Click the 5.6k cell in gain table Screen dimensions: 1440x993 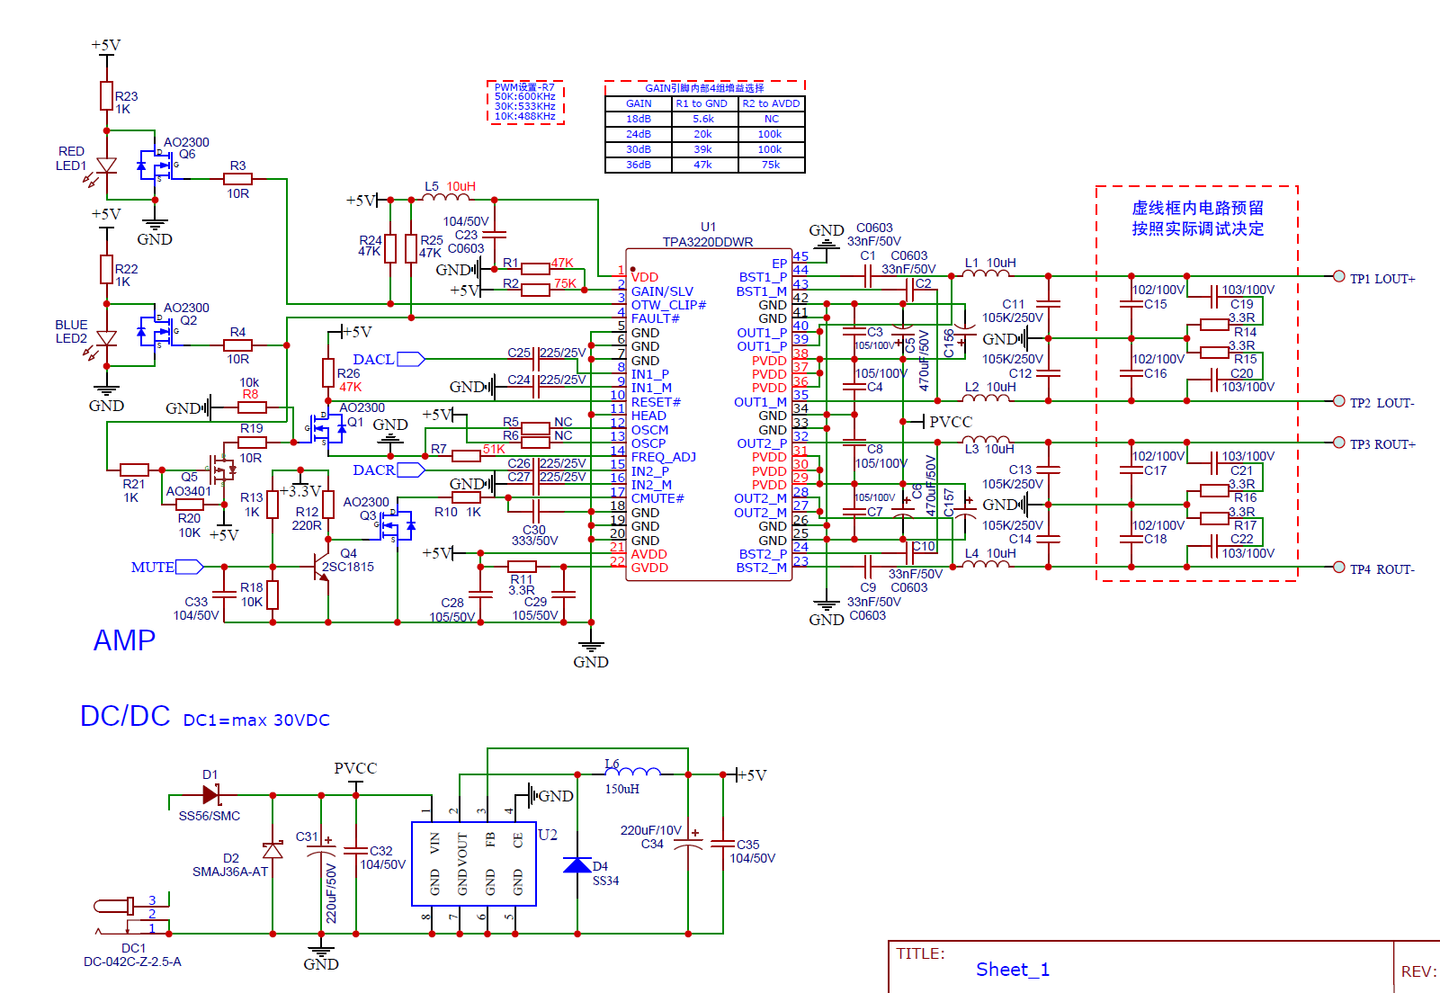point(704,119)
